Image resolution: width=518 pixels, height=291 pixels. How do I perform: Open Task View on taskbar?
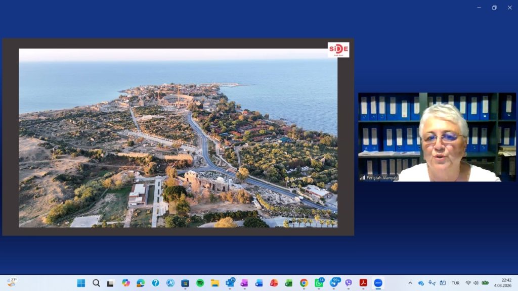pyautogui.click(x=110, y=283)
